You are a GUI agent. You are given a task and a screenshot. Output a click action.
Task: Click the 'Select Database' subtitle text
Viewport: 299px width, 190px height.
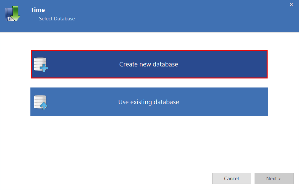57,19
